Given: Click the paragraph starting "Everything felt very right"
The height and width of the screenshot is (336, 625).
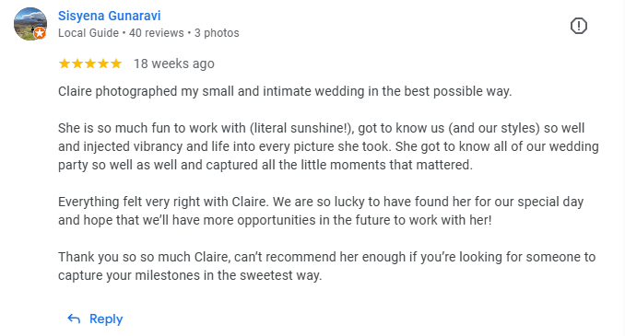Looking at the screenshot, I should [x=321, y=211].
